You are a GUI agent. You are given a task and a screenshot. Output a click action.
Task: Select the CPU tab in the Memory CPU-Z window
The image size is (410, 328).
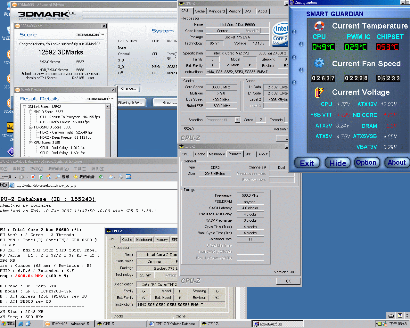coord(185,154)
